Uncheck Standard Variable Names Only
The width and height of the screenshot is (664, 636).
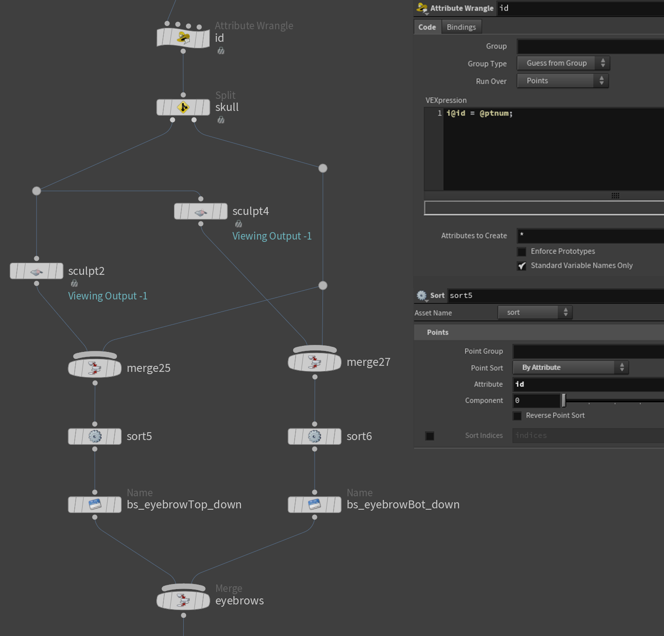click(x=522, y=266)
